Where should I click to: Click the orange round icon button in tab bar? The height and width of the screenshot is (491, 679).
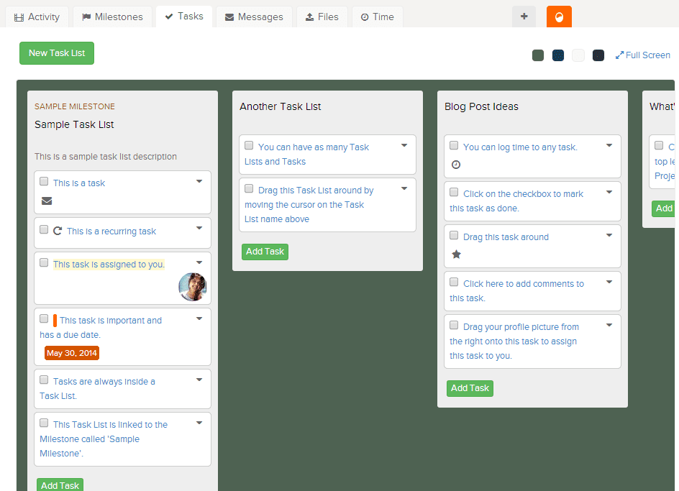pyautogui.click(x=559, y=17)
